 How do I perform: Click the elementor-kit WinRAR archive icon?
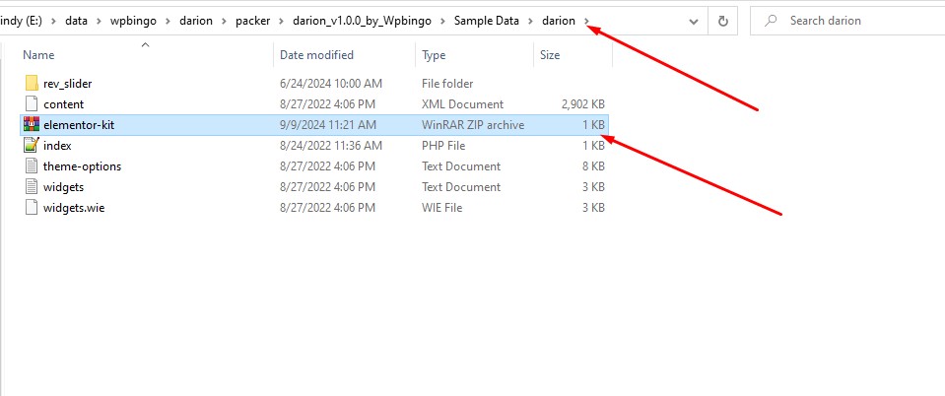(x=31, y=125)
